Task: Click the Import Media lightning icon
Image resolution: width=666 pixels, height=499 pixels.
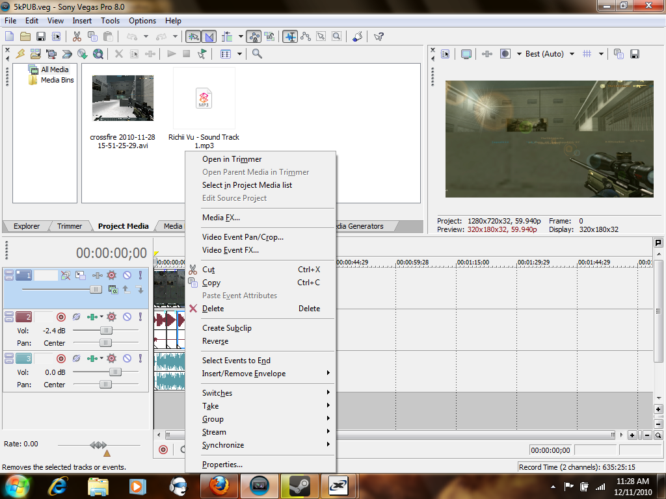Action: pos(20,54)
